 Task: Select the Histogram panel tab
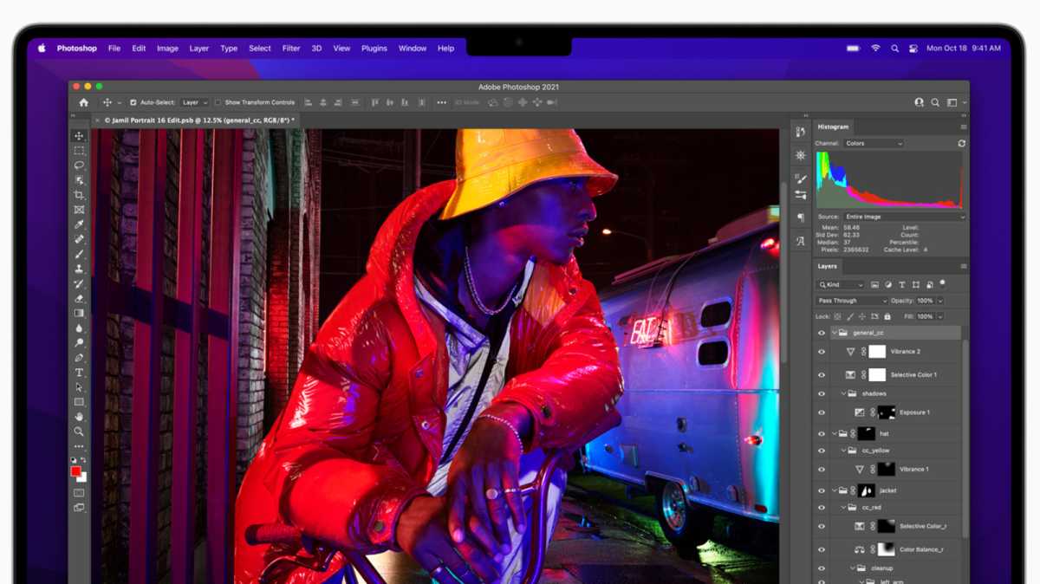coord(834,127)
